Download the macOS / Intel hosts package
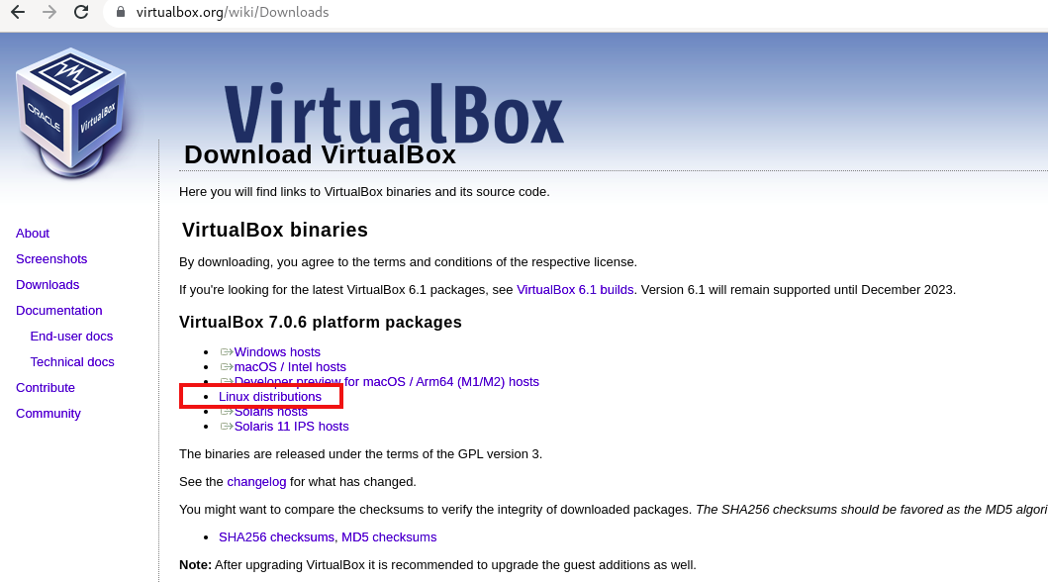This screenshot has width=1048, height=583. point(290,367)
